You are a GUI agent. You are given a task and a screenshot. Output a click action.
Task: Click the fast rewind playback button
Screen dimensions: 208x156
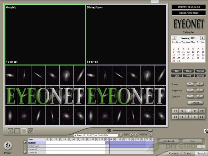(x=175, y=111)
